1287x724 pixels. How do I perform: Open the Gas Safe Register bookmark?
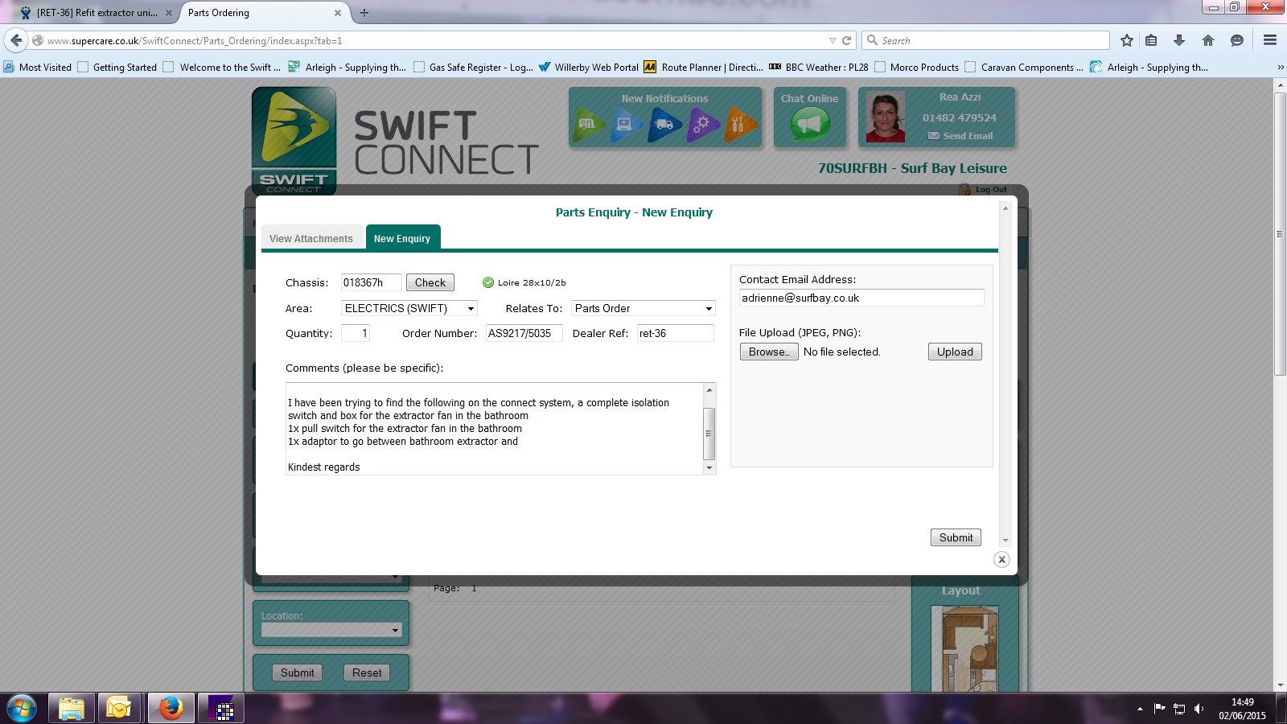click(473, 68)
